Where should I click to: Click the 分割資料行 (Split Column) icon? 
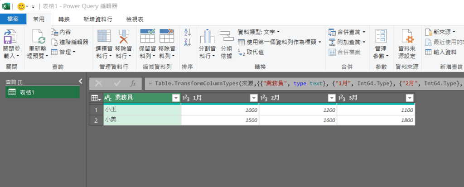tap(207, 37)
